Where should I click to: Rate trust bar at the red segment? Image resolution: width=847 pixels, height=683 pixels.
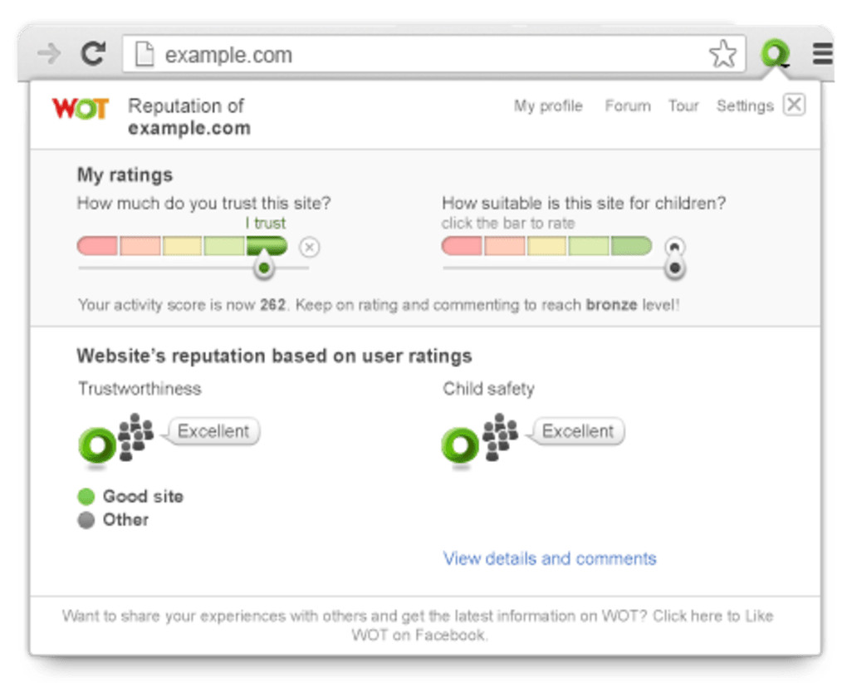(98, 246)
